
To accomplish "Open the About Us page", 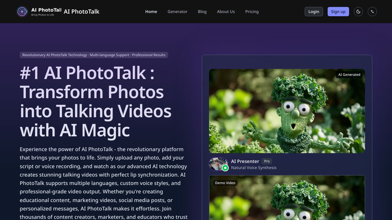I will tap(226, 12).
